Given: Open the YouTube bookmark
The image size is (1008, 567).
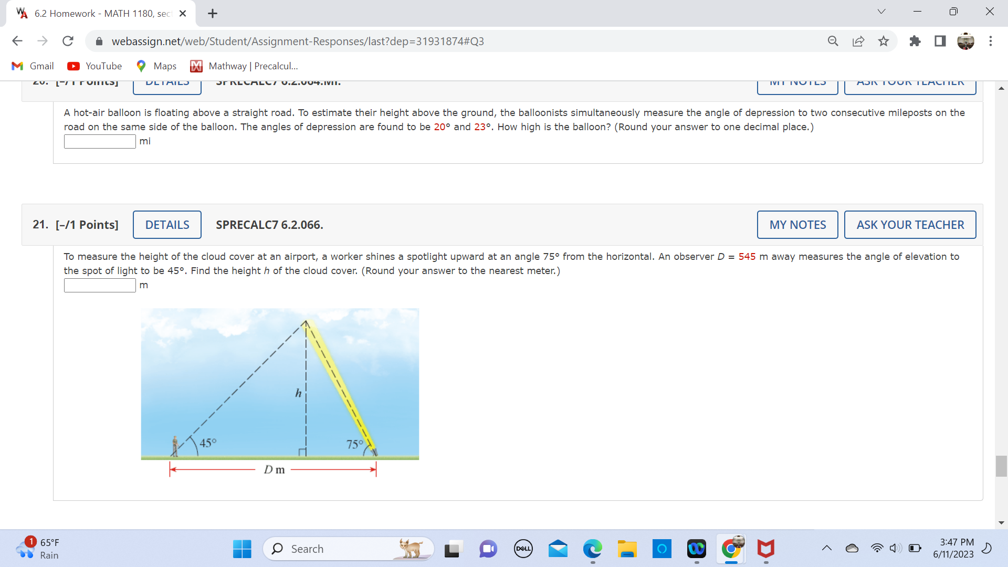Looking at the screenshot, I should coord(94,66).
